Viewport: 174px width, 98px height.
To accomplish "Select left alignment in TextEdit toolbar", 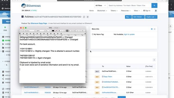I will point(67,31).
